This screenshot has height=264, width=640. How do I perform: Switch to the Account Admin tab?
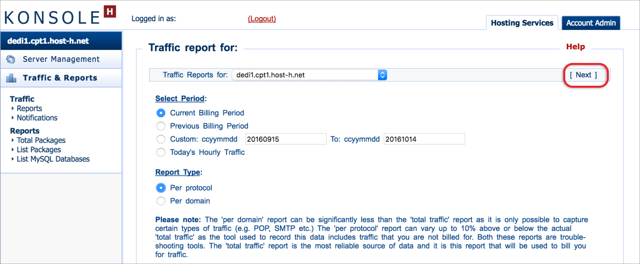pyautogui.click(x=591, y=23)
